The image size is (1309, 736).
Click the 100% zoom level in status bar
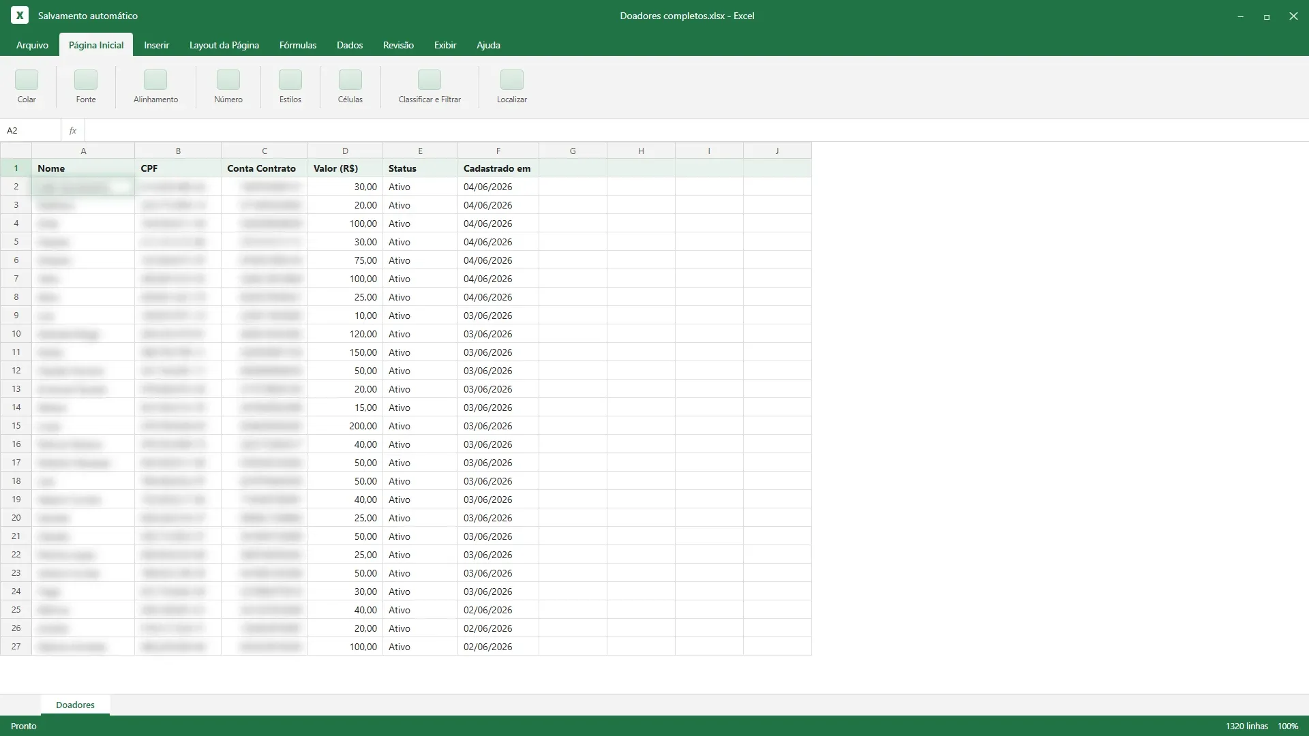coord(1287,726)
